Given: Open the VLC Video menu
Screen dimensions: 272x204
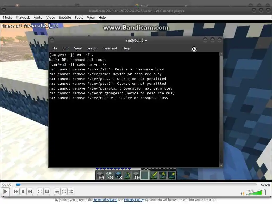Looking at the screenshot, I should point(51,17).
